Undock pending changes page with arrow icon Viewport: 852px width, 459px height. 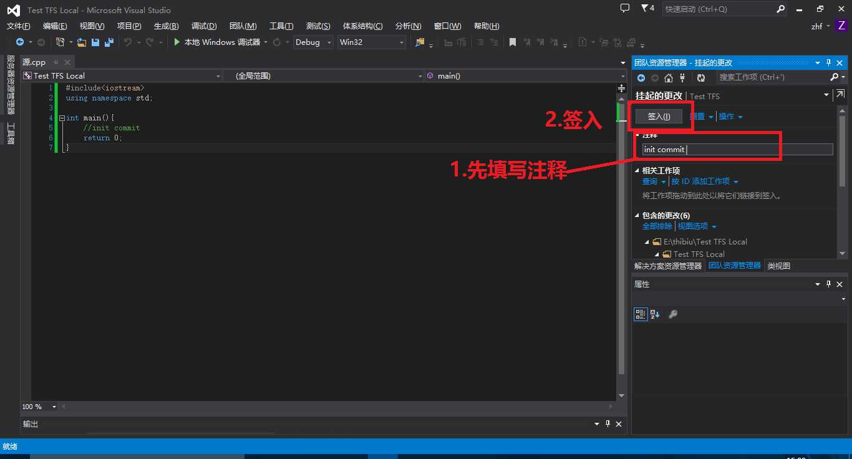tap(840, 95)
